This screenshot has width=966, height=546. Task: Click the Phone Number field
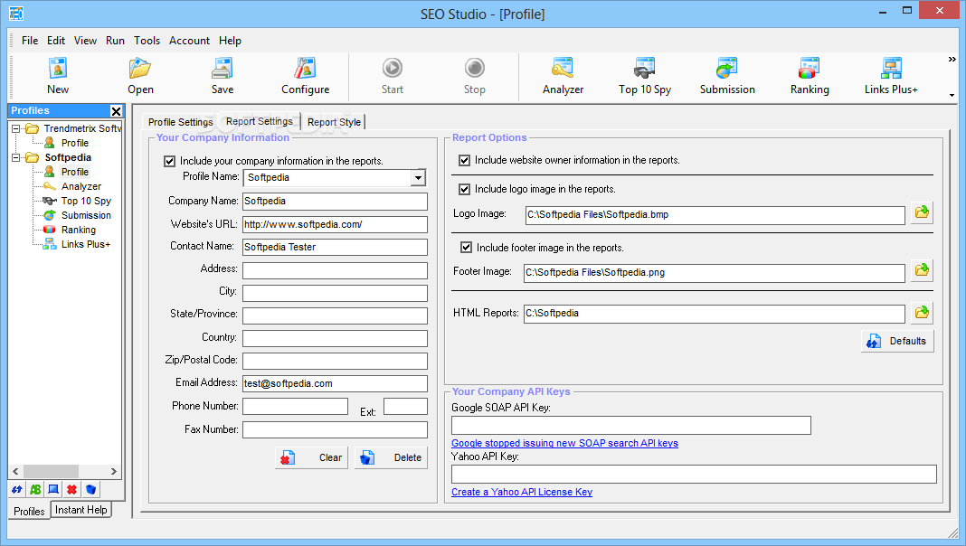click(295, 406)
